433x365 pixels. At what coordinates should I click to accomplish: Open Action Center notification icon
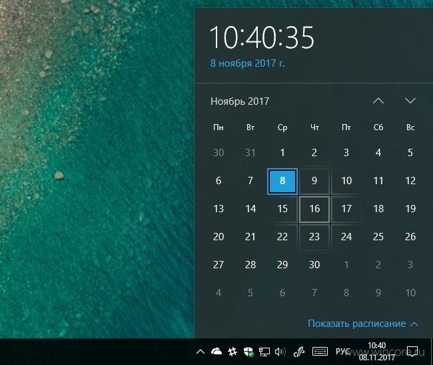(412, 352)
